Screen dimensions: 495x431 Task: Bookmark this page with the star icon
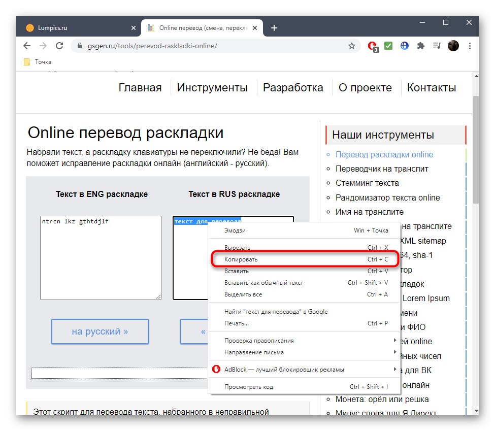(x=352, y=46)
